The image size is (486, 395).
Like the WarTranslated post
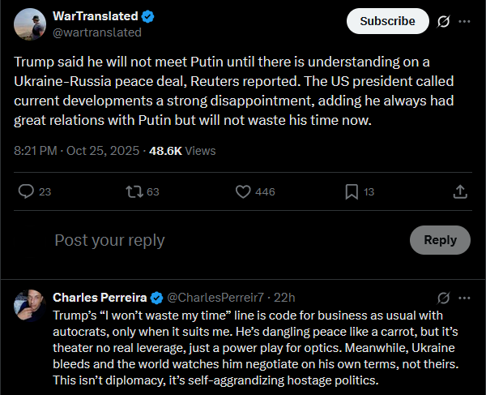[242, 191]
